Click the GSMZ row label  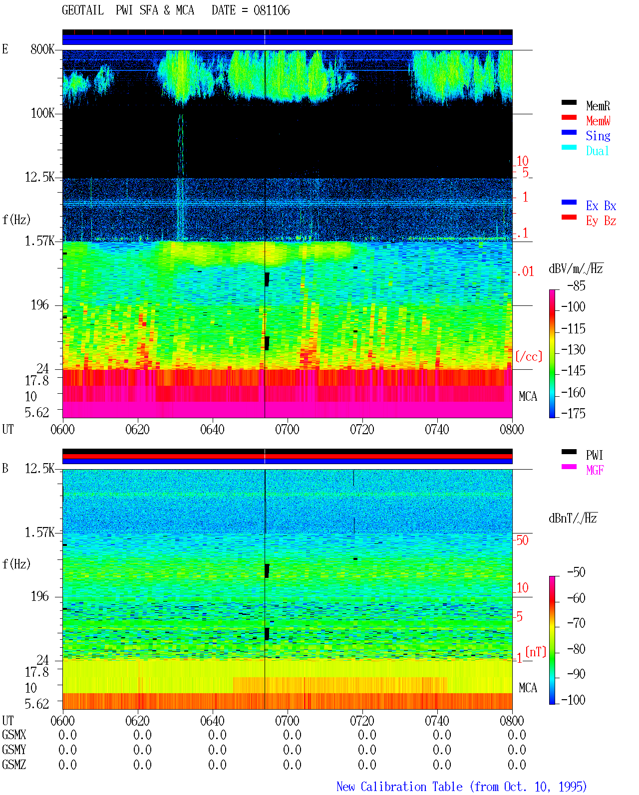pos(14,765)
